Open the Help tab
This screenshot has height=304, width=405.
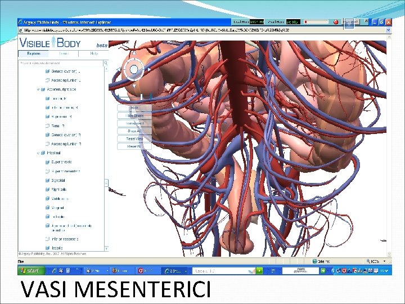pyautogui.click(x=94, y=53)
